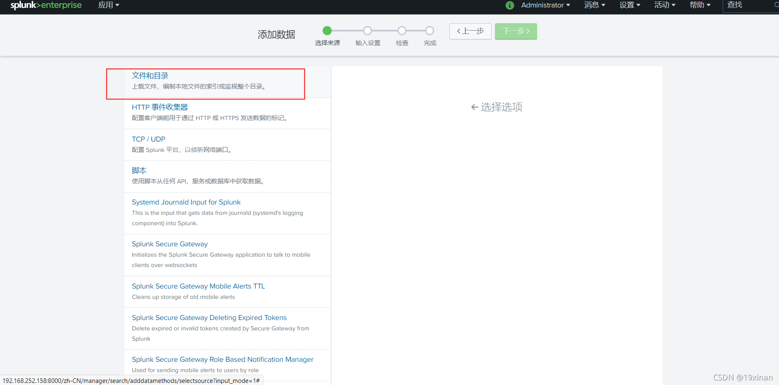Click description Cleans up storage of old mobile alerts
779x385 pixels.
click(183, 297)
